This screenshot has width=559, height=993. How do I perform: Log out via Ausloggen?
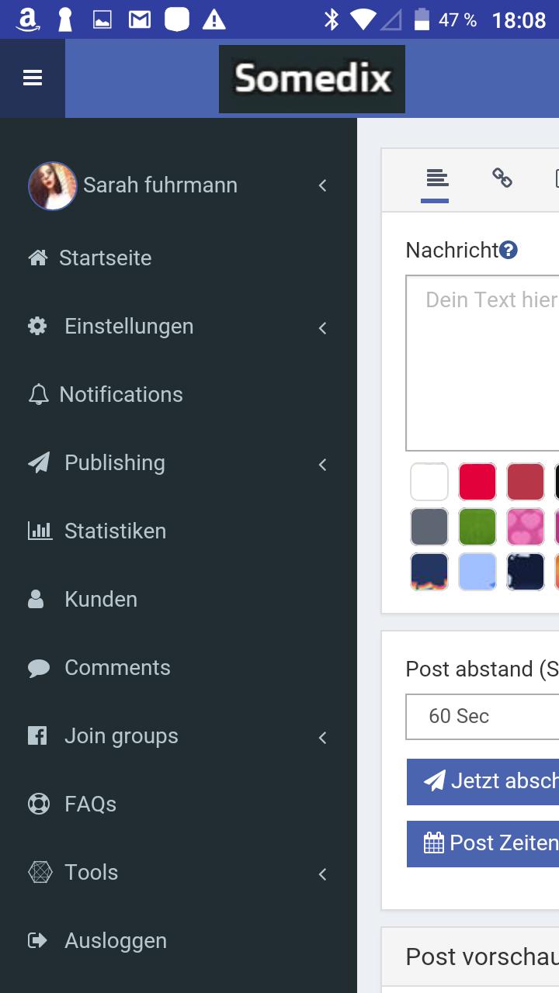click(x=115, y=940)
